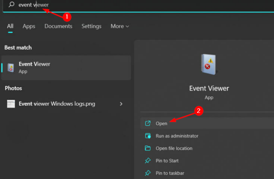
Task: Open the Event viewer Windows logs.png result
Action: (x=57, y=104)
